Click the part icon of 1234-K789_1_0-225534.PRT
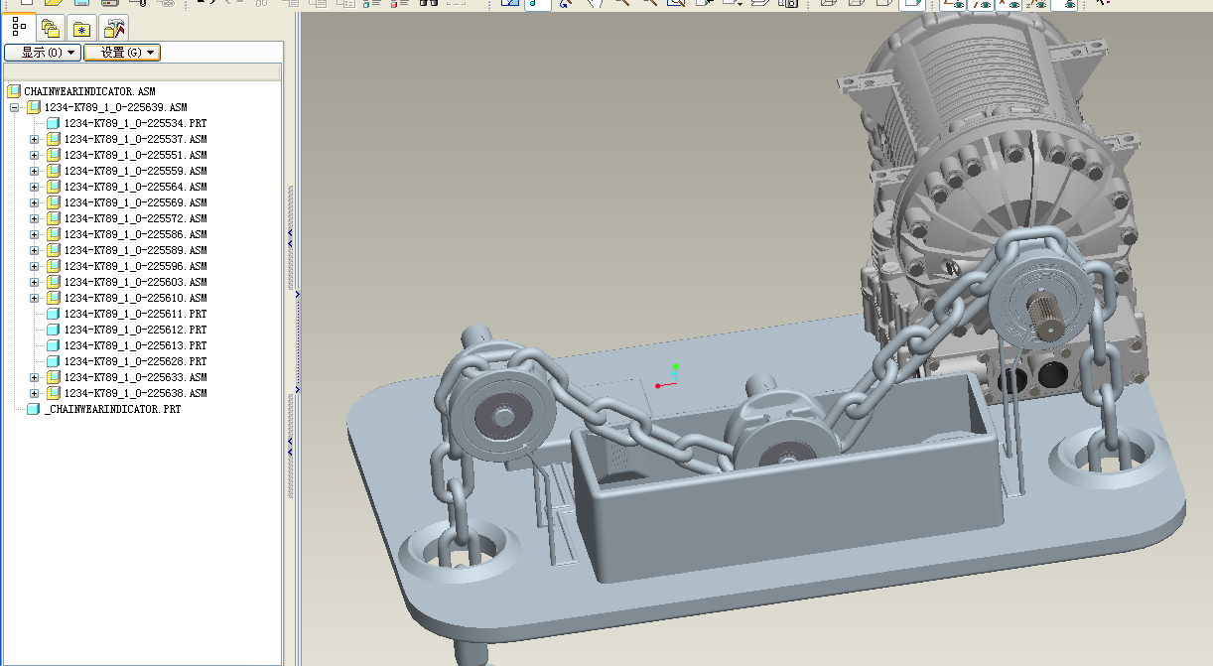This screenshot has height=666, width=1213. click(54, 123)
